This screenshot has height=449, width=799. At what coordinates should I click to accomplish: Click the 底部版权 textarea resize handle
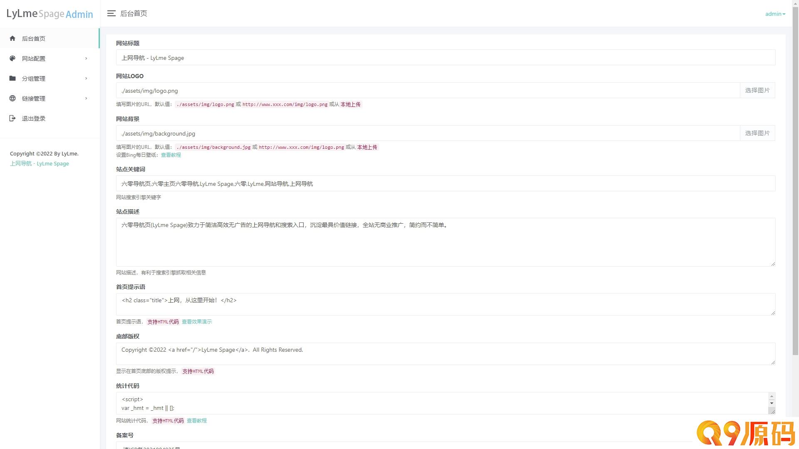(773, 362)
